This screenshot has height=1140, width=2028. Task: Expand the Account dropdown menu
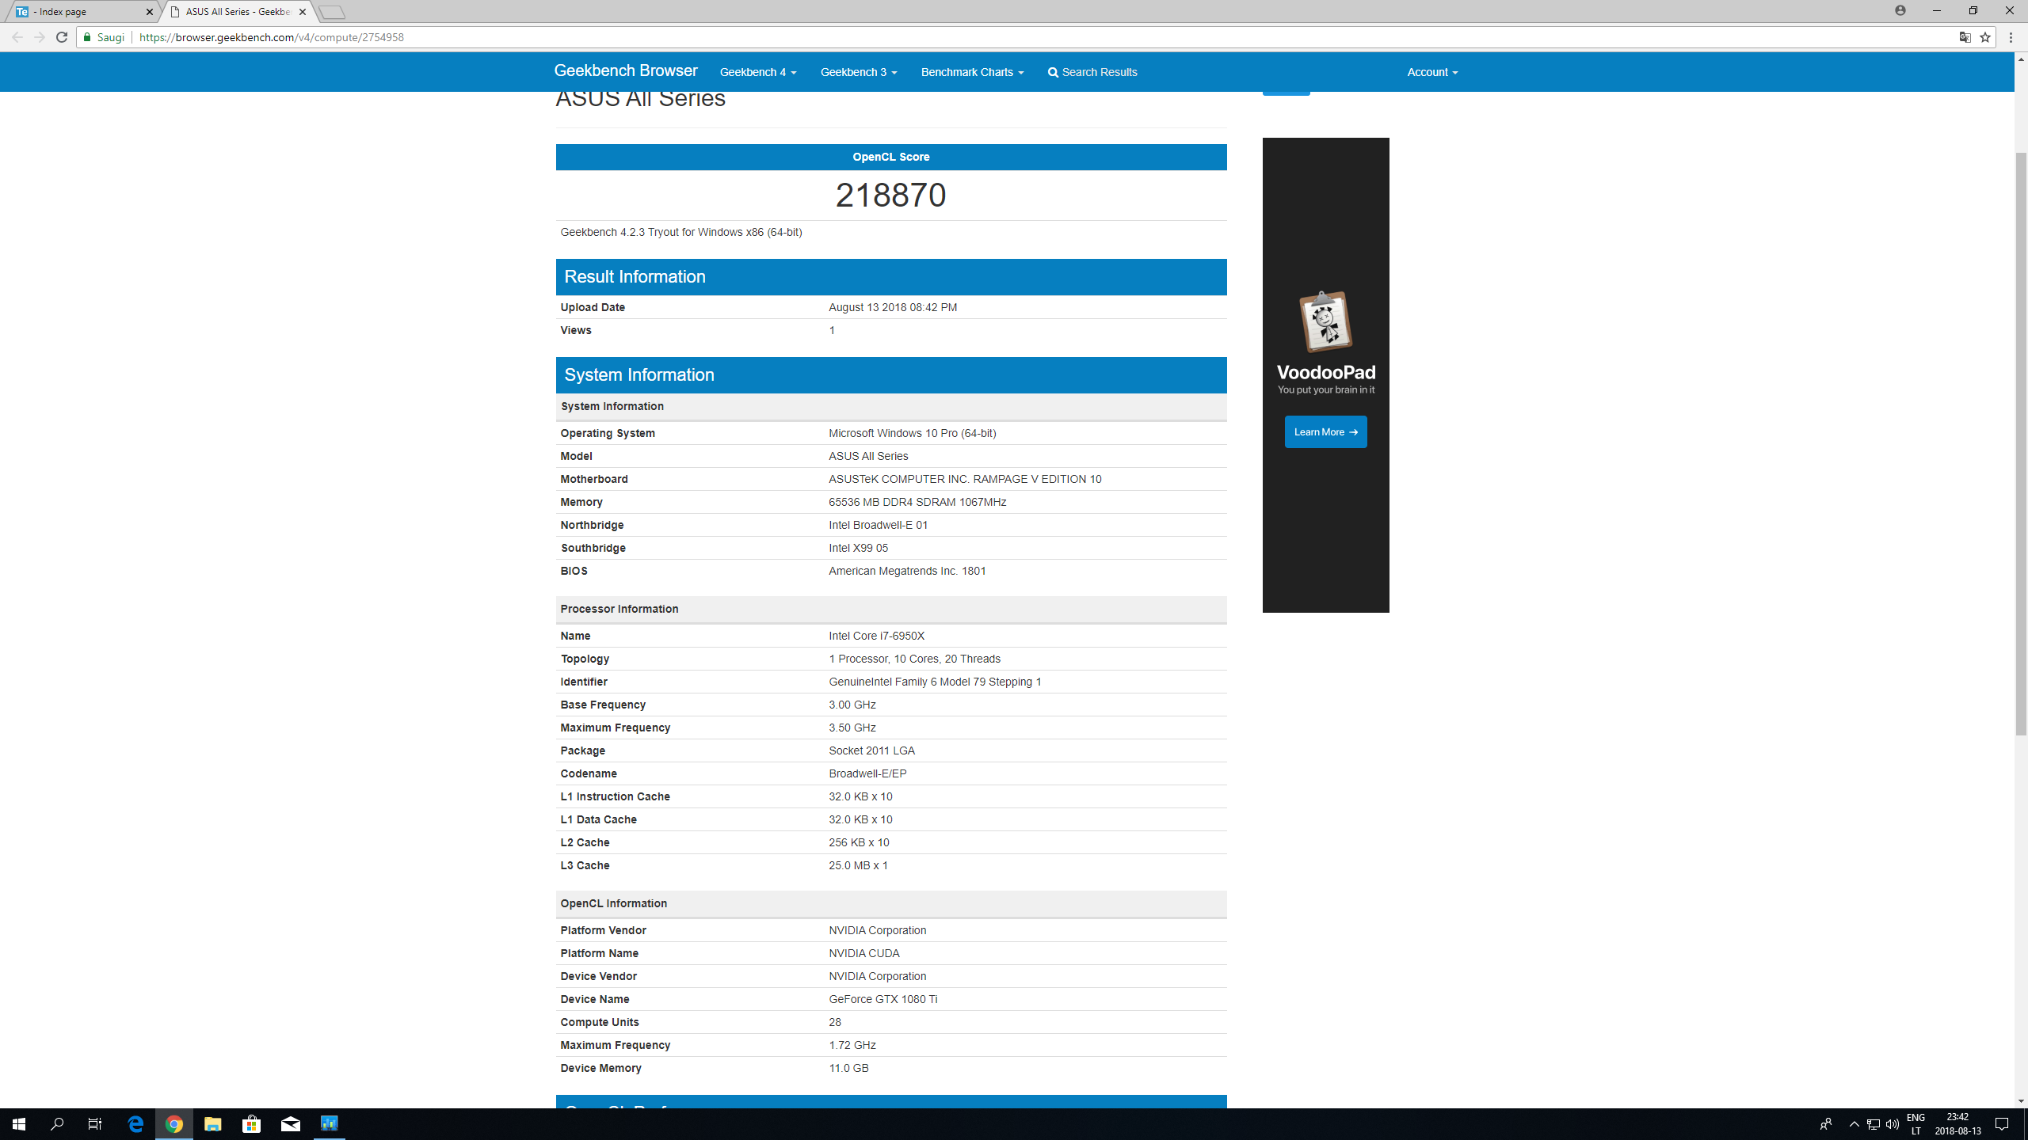click(1432, 72)
